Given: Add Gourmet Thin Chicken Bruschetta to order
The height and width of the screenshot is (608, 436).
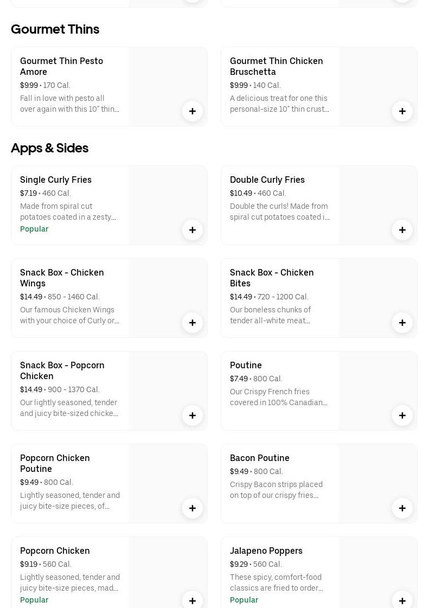Looking at the screenshot, I should pyautogui.click(x=402, y=111).
